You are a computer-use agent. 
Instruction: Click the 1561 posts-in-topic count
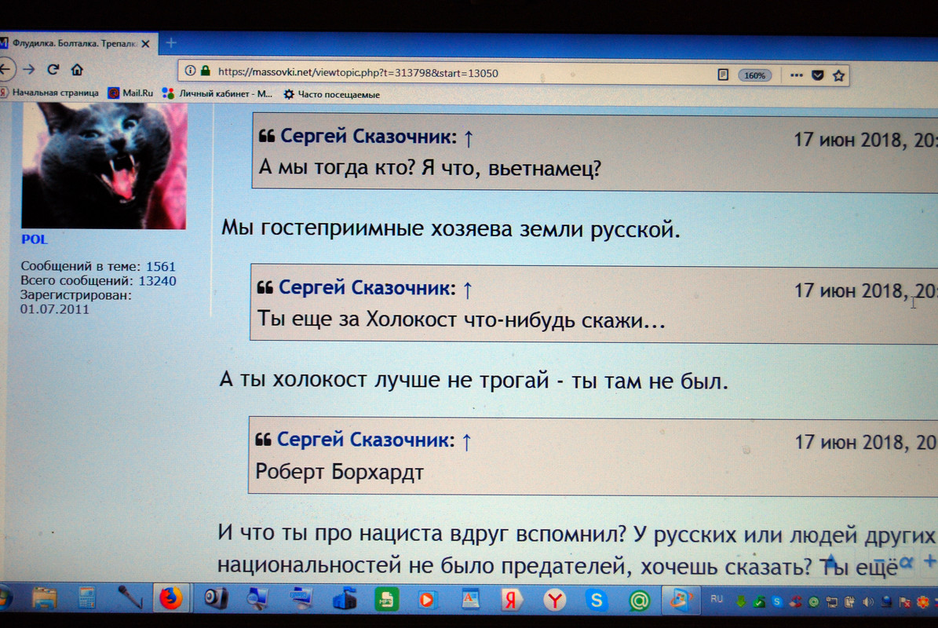click(160, 267)
